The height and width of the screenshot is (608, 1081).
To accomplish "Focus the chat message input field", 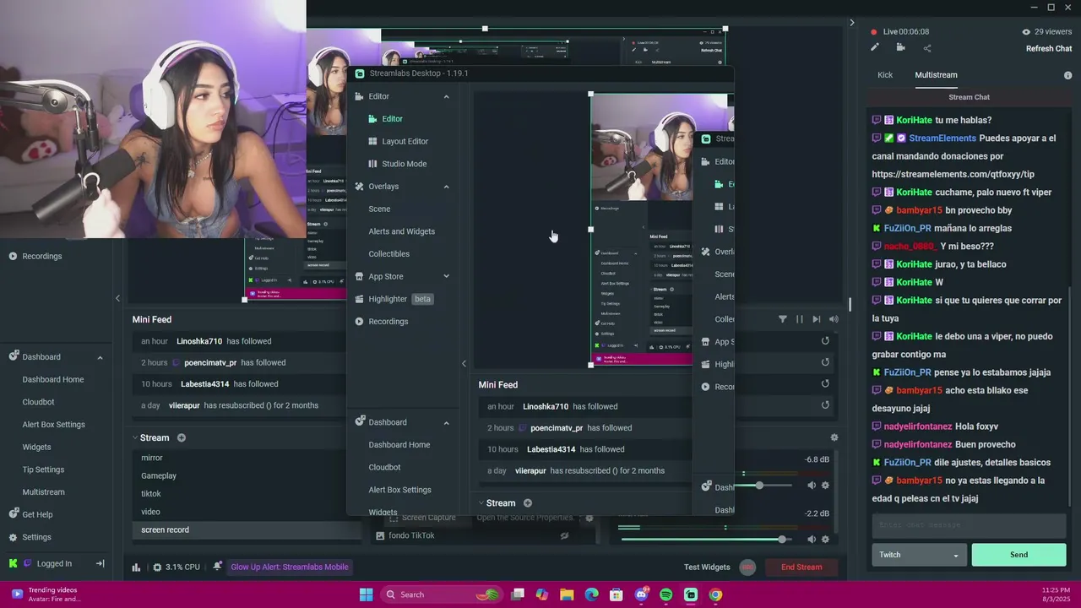I will point(969,524).
